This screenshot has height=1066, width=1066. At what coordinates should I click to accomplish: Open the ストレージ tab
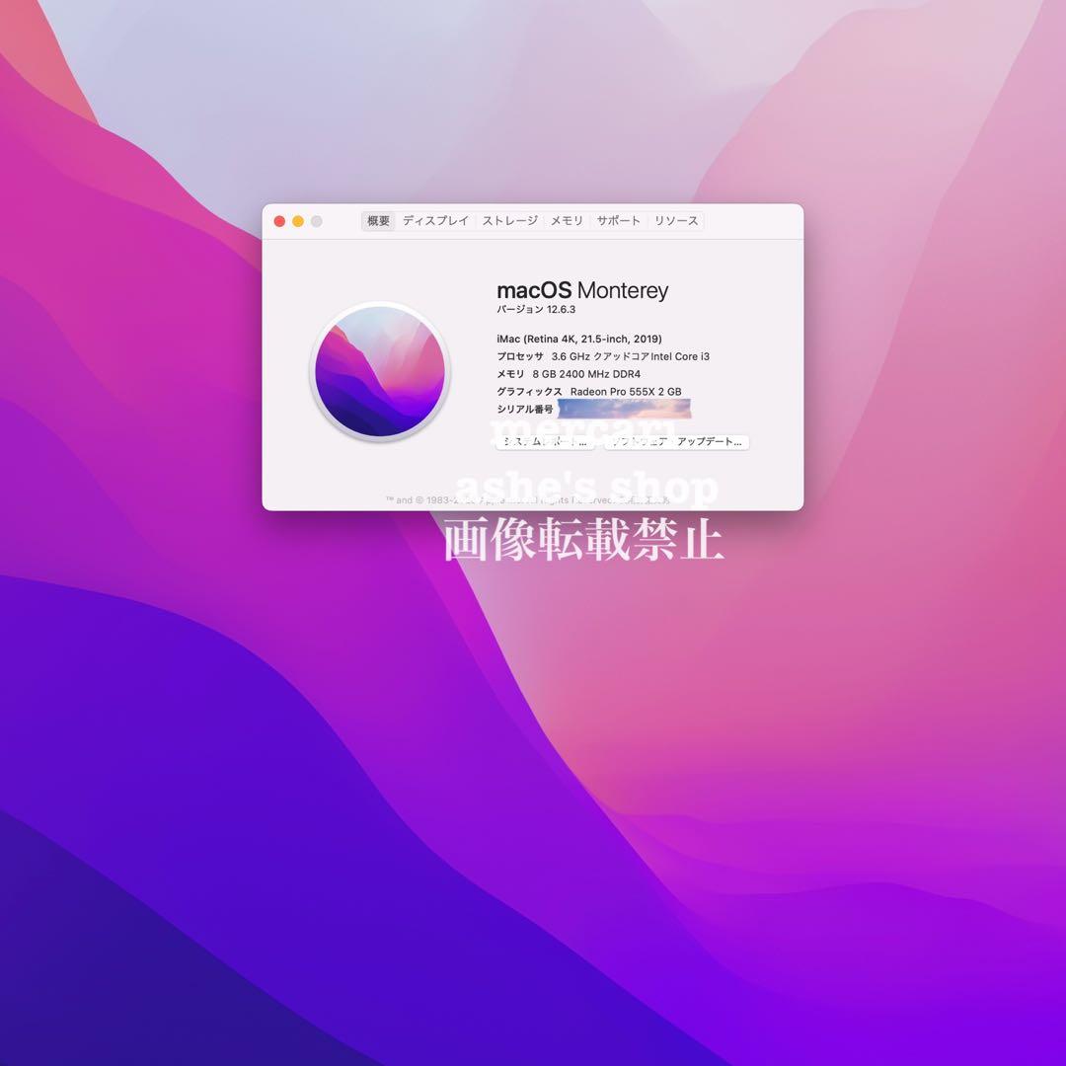pyautogui.click(x=508, y=220)
